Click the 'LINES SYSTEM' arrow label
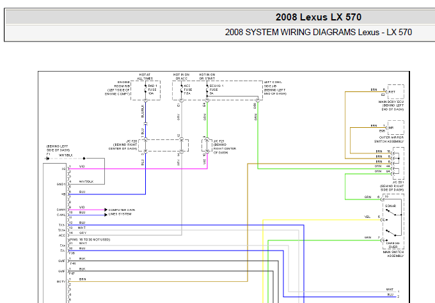This screenshot has height=303, width=435. coord(120,214)
